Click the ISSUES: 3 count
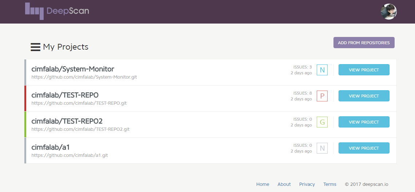This screenshot has height=192, width=415. [x=303, y=67]
